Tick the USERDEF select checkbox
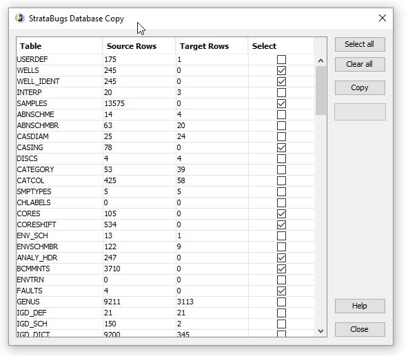This screenshot has width=408, height=356. 281,59
